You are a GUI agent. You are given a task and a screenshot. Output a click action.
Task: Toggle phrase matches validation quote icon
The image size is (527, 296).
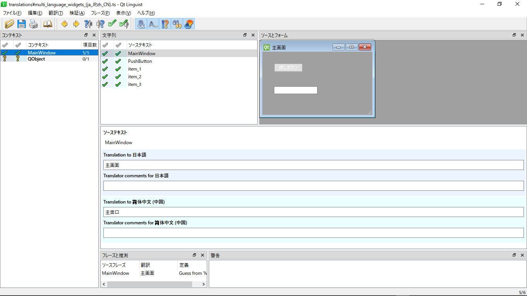click(x=177, y=24)
